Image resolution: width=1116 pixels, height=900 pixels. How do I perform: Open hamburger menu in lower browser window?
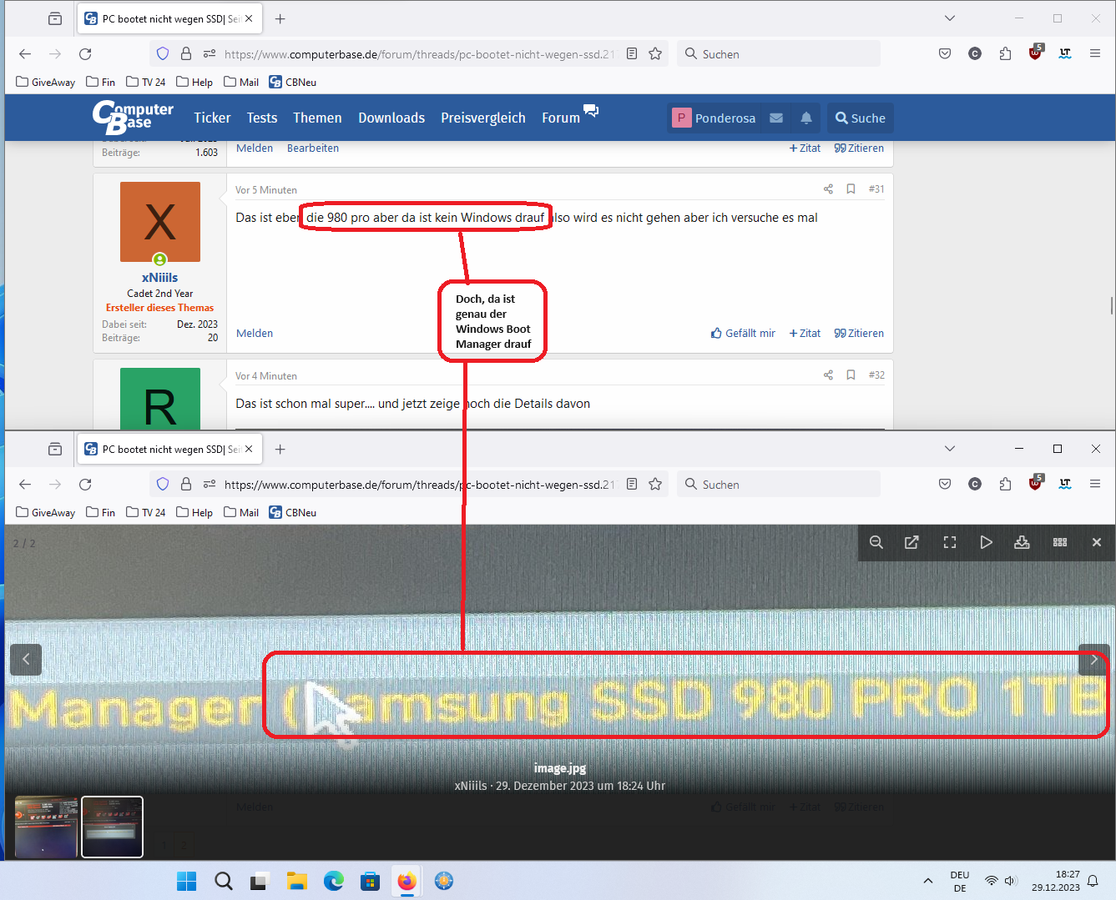(1095, 485)
